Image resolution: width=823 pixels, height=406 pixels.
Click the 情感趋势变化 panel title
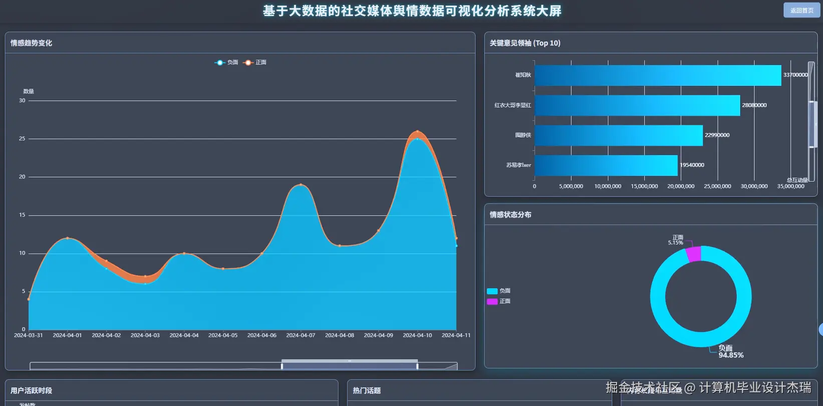point(31,43)
